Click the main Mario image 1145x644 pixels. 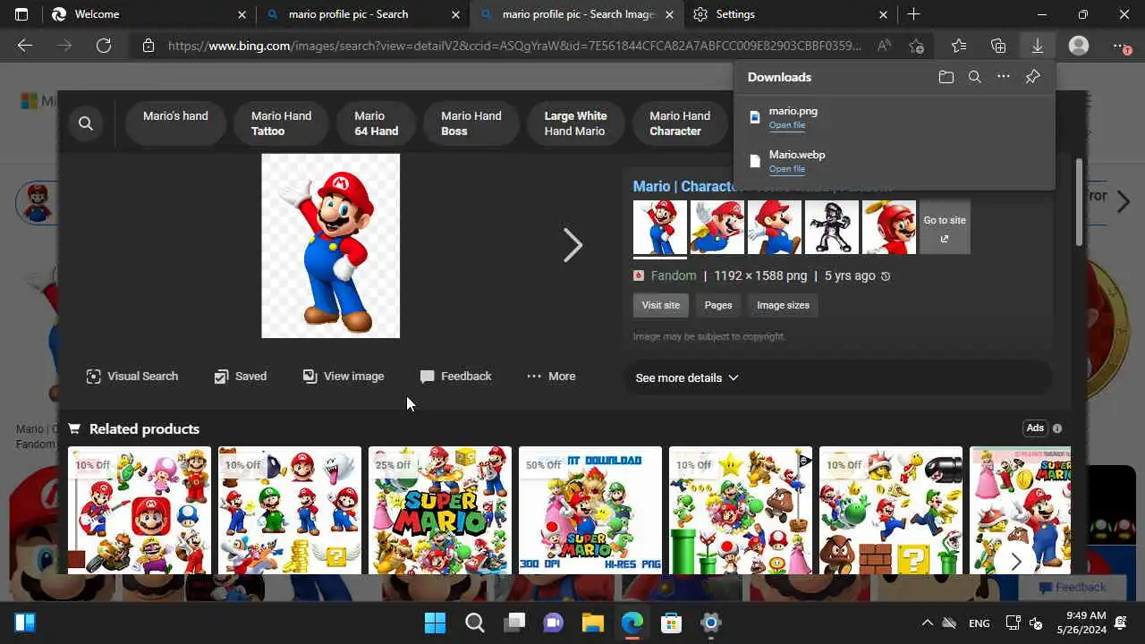click(330, 246)
